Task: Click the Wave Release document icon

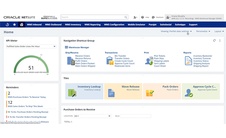Action: click(x=111, y=93)
